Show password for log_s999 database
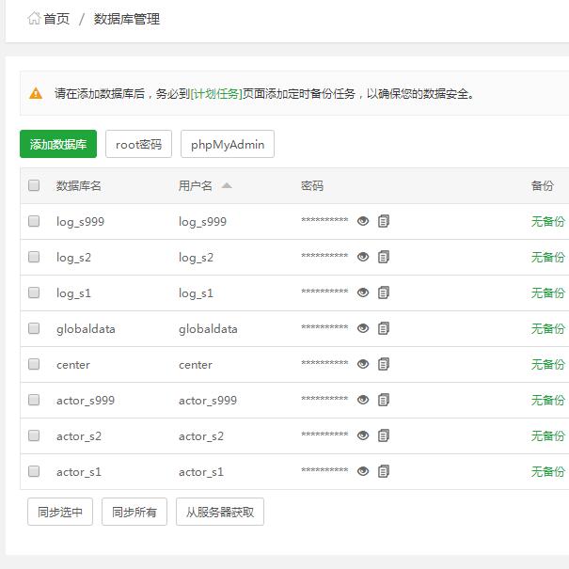 coord(363,221)
